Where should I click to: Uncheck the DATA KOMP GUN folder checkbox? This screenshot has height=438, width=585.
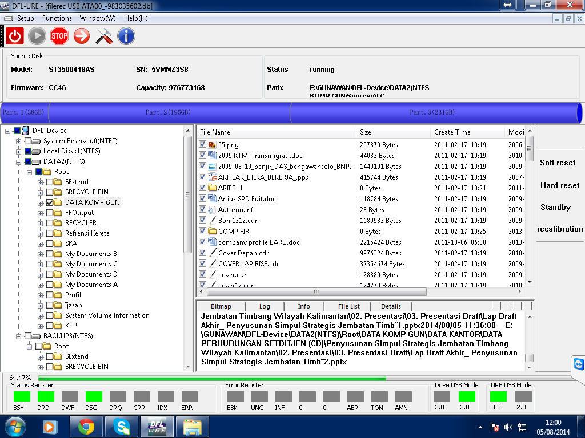(x=50, y=202)
